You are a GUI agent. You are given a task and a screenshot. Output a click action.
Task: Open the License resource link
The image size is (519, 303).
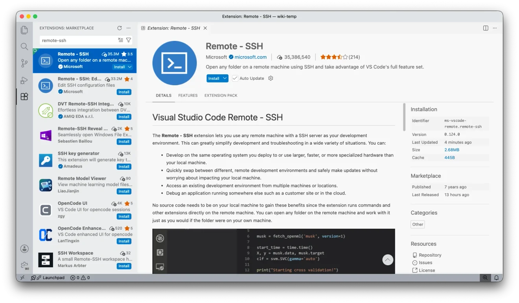(x=427, y=270)
